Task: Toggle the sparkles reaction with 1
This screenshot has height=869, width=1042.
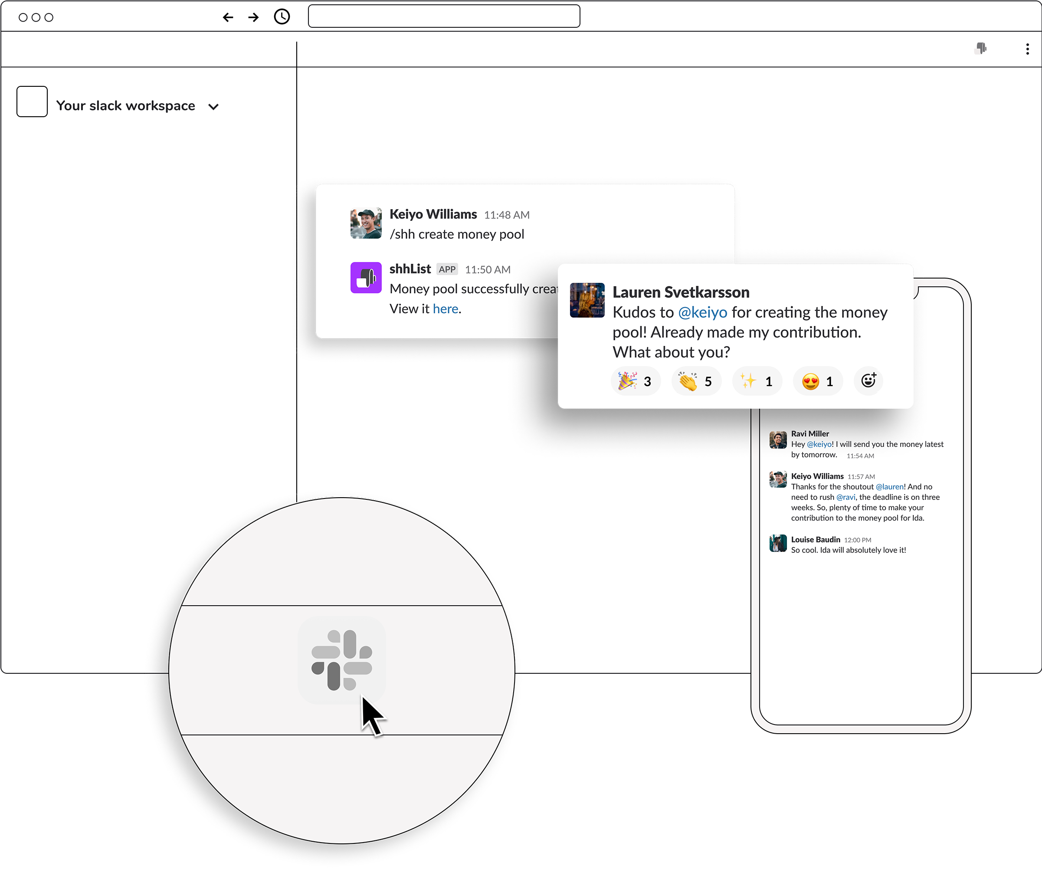Action: click(757, 381)
